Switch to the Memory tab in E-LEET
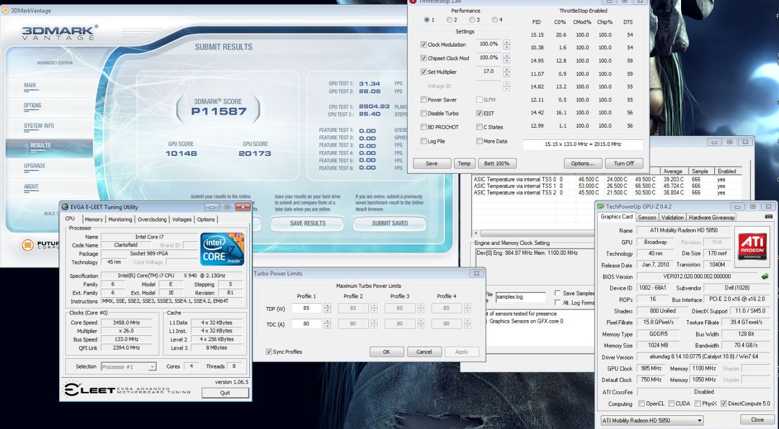779x429 pixels. click(94, 219)
